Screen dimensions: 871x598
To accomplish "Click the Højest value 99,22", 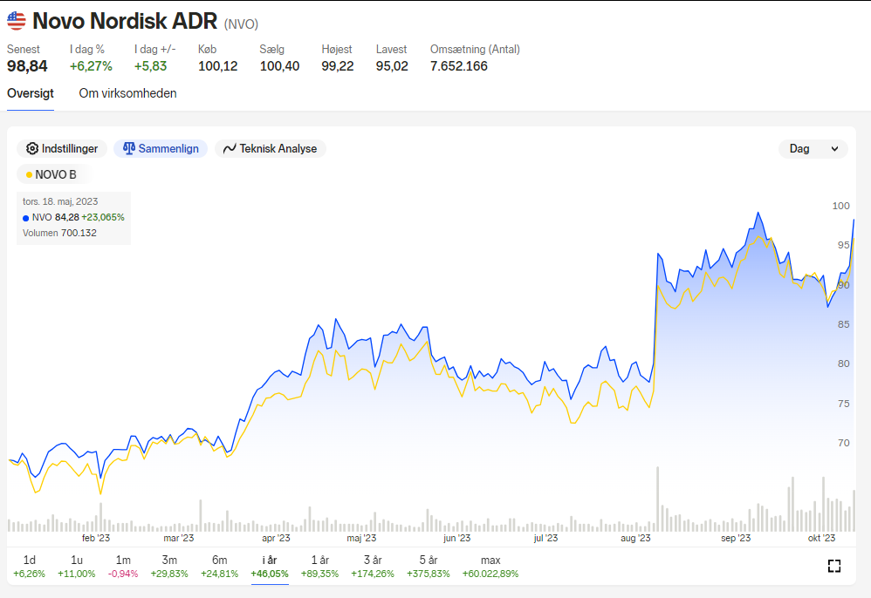I will (338, 66).
